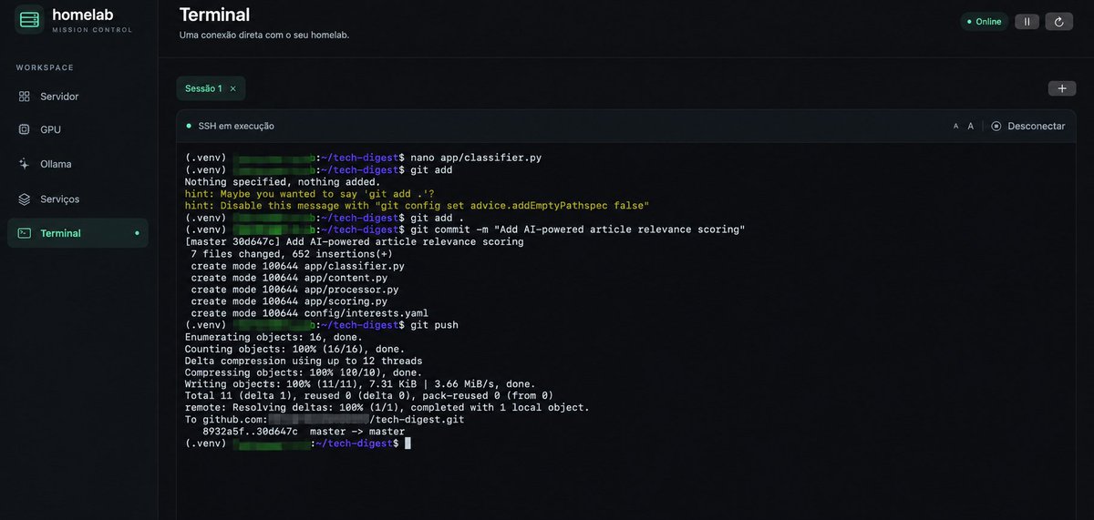Switch to the Sessão 1 tab

(203, 88)
